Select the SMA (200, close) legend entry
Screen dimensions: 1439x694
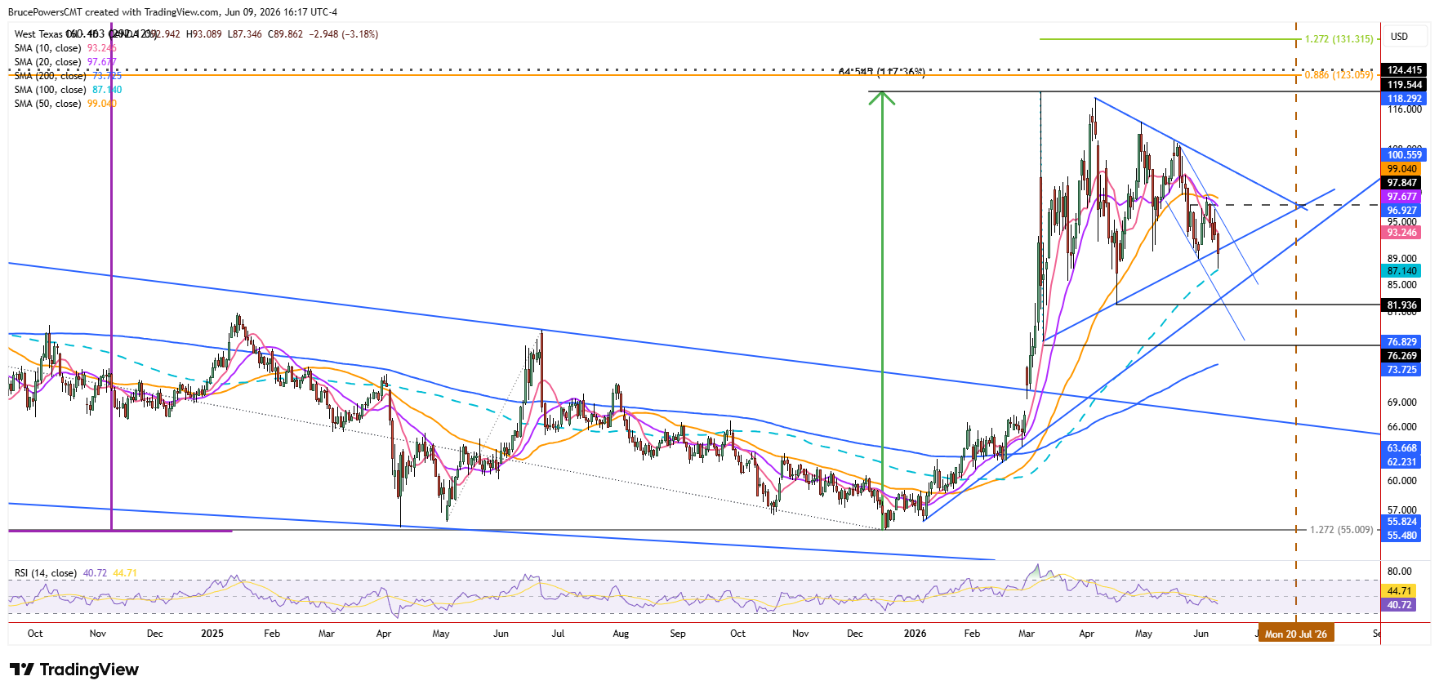68,76
